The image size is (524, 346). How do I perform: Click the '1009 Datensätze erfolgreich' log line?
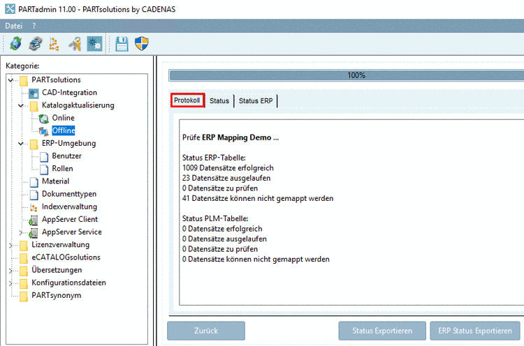228,168
